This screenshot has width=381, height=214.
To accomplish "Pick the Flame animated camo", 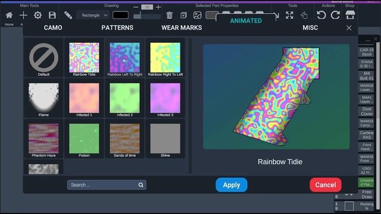I will coord(43,98).
